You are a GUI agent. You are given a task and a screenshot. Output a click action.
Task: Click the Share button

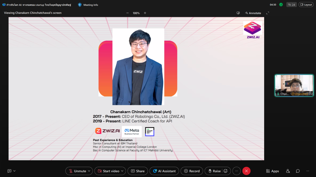click(138, 171)
